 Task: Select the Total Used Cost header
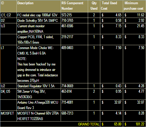pyautogui.click(x=112, y=6)
